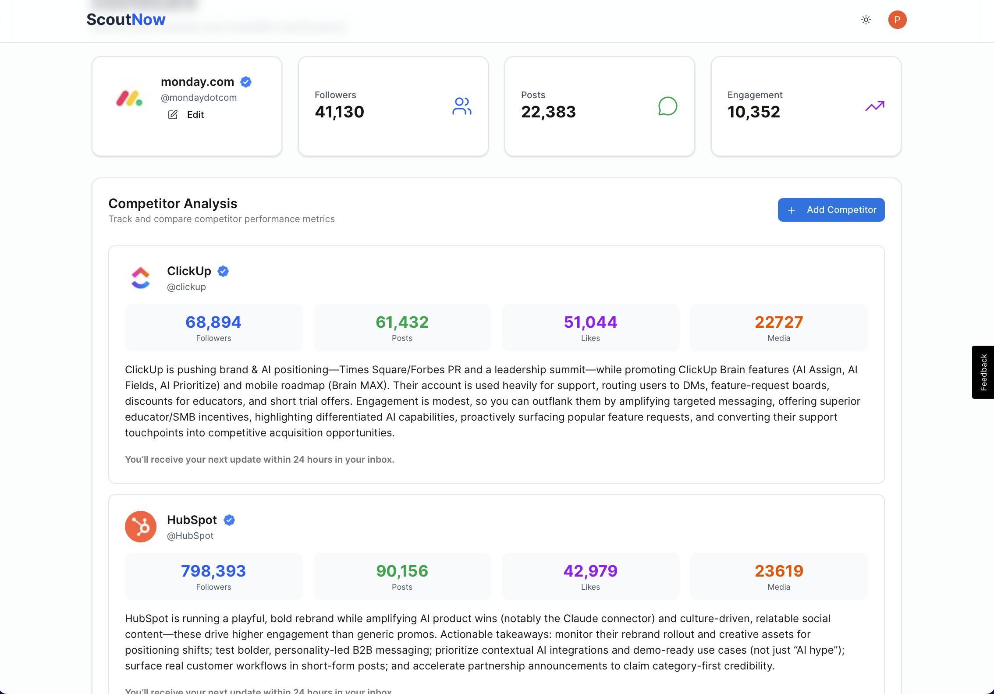Click the Engagement trending arrow icon
This screenshot has width=994, height=694.
[x=875, y=106]
